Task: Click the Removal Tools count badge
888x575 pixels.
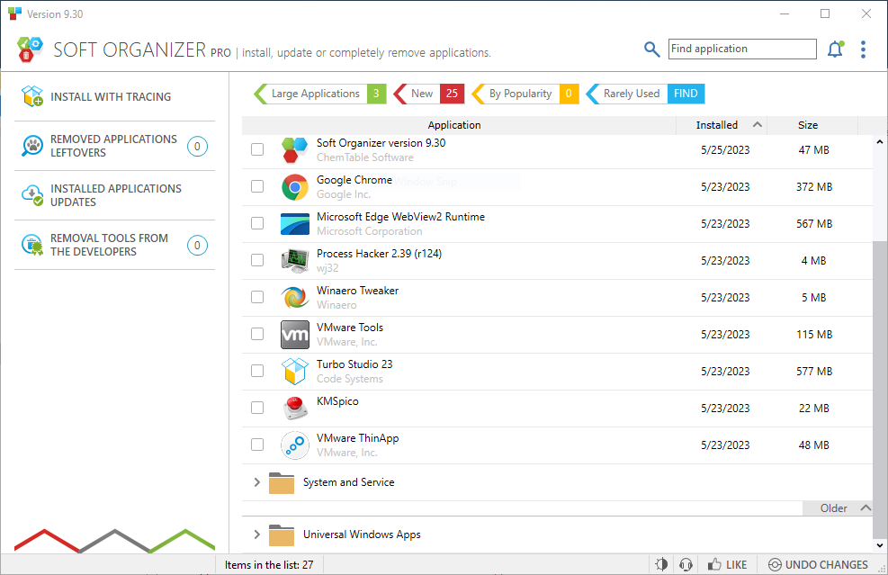Action: pos(197,246)
